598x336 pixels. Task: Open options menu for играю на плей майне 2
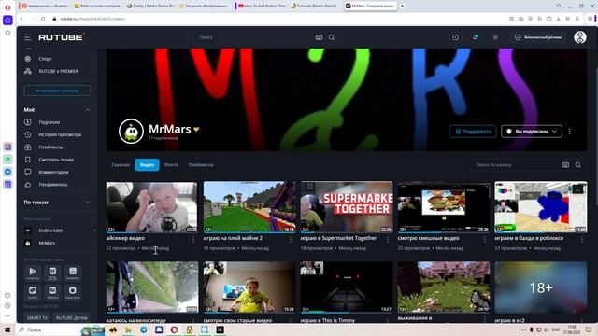tap(291, 240)
